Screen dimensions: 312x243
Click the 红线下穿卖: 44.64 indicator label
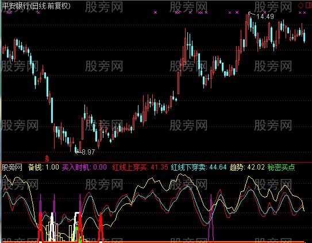point(199,167)
